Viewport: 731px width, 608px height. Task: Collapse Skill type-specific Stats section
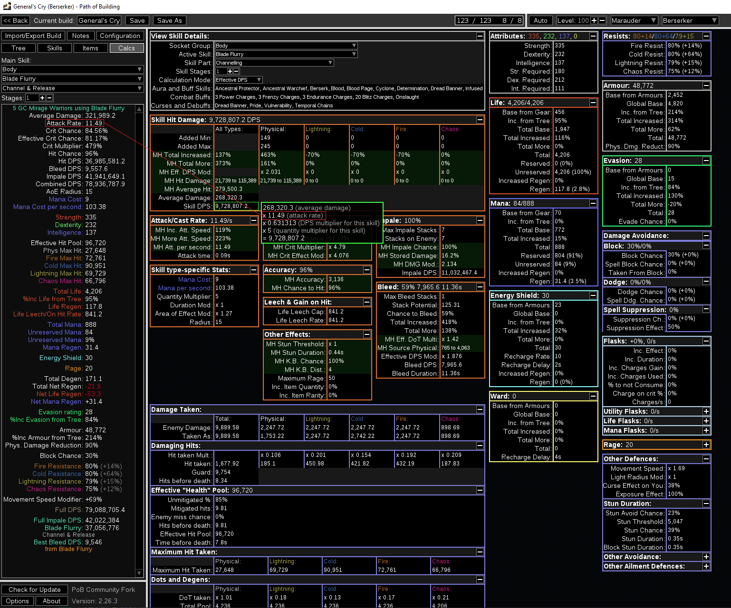click(254, 270)
